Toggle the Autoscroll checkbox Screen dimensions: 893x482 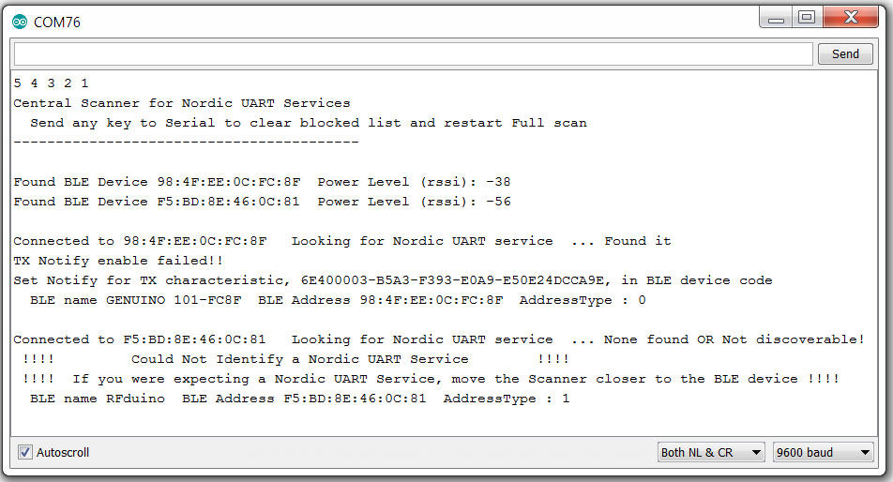(x=25, y=452)
